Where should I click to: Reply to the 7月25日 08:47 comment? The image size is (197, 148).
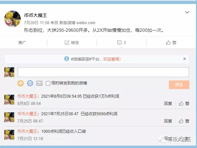(168, 121)
